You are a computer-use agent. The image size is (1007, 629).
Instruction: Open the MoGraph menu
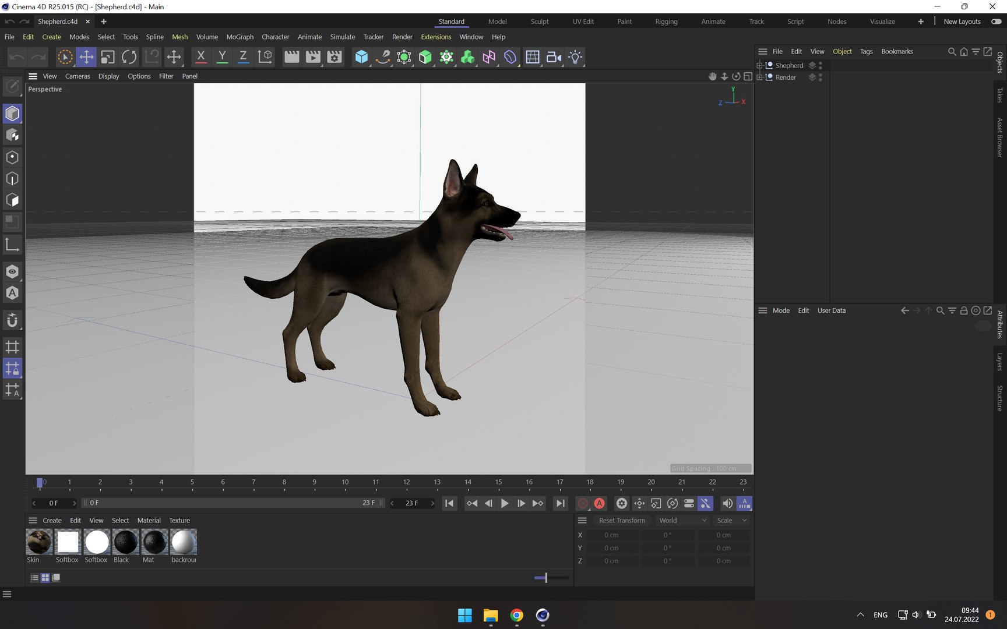pos(240,37)
